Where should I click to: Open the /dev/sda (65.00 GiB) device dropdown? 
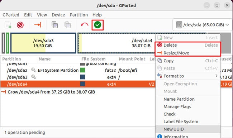(x=203, y=25)
